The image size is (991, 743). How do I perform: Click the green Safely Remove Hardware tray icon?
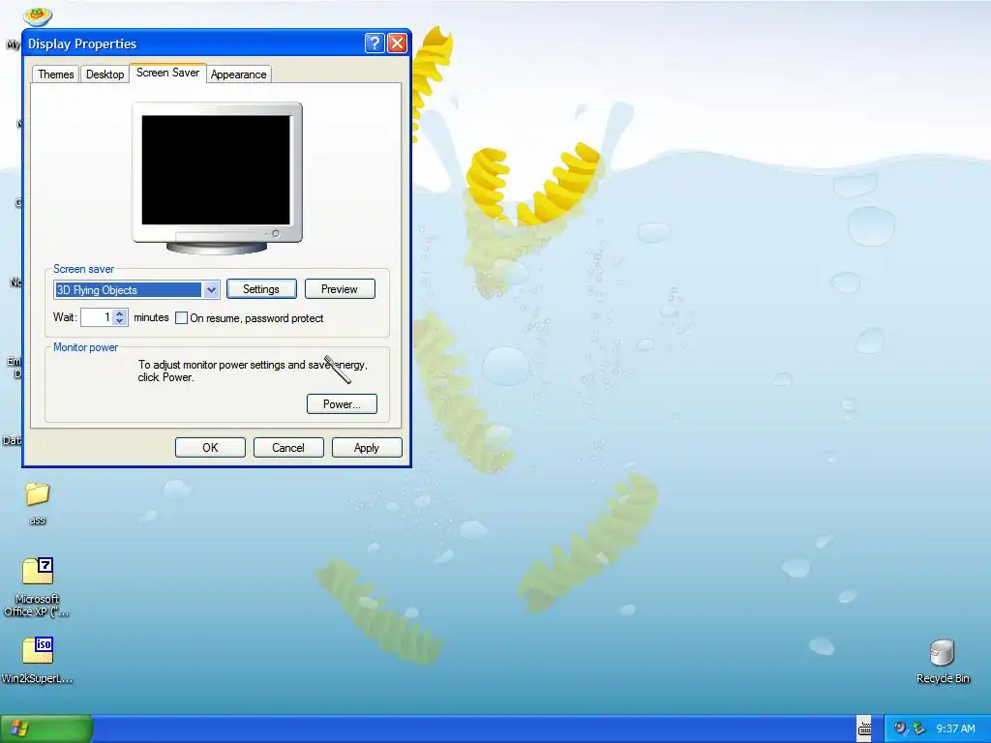point(919,728)
